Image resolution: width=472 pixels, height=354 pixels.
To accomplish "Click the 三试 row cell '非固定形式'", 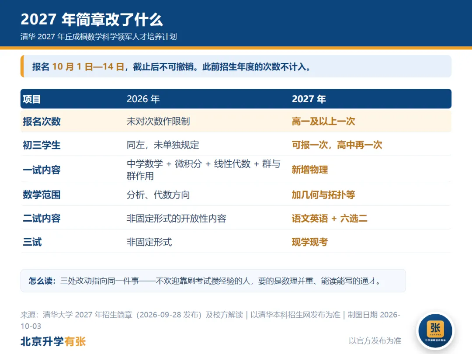I will pos(149,242).
